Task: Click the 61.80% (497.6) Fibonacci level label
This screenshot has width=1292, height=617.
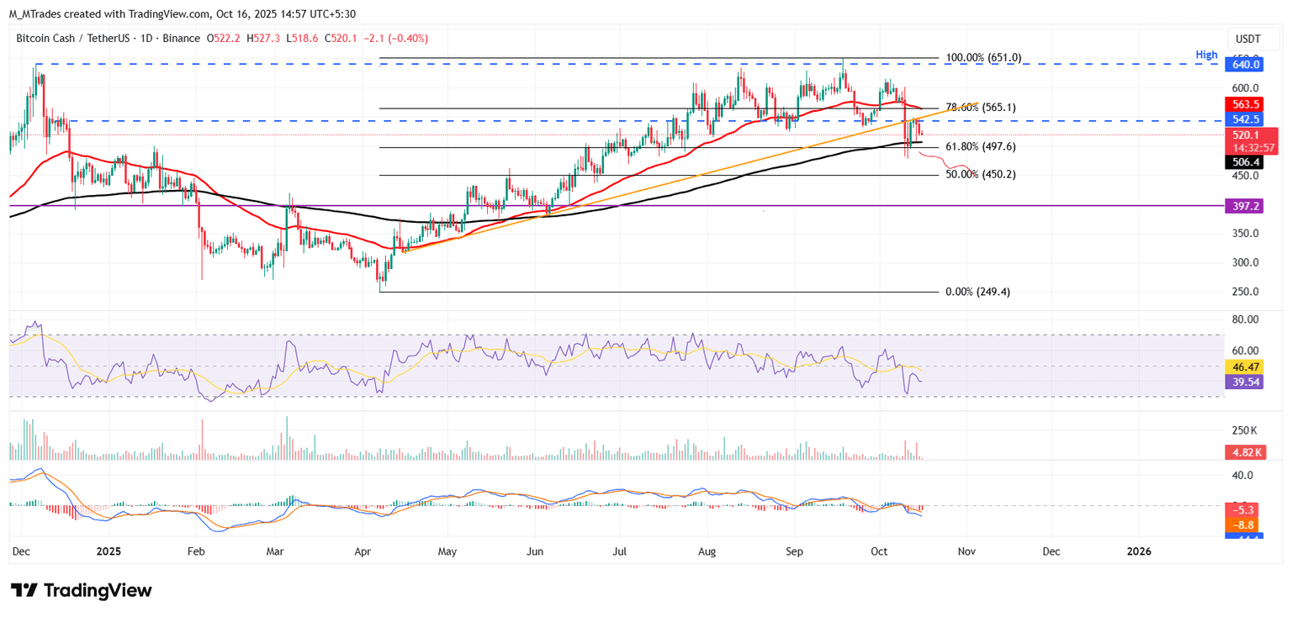Action: pos(980,146)
